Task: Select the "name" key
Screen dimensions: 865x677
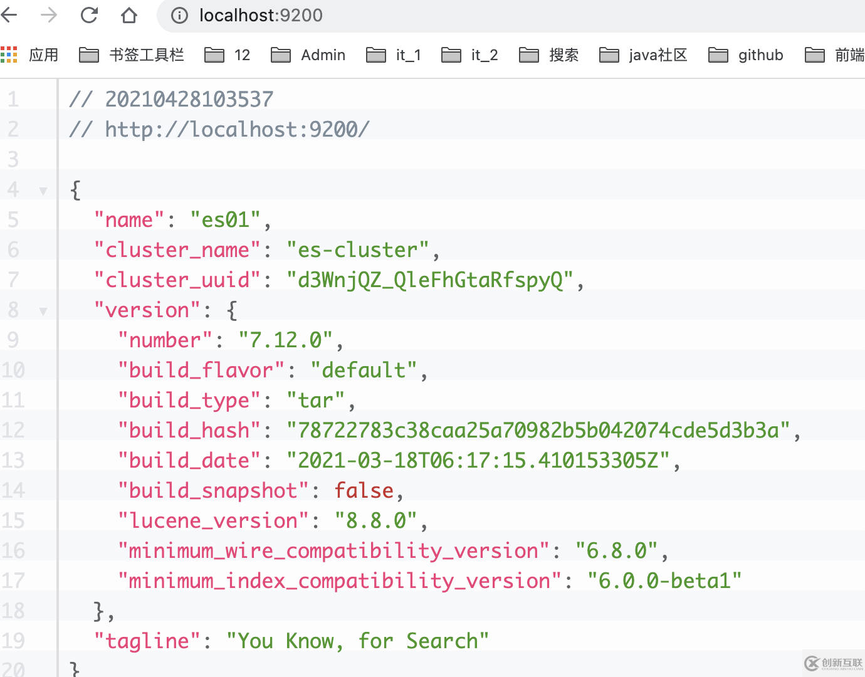Action: (x=129, y=220)
